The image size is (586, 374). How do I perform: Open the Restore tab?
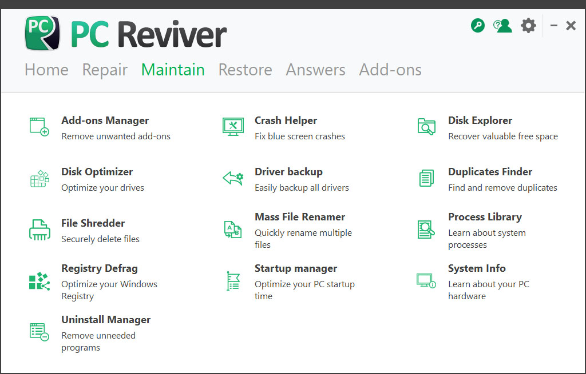(245, 70)
